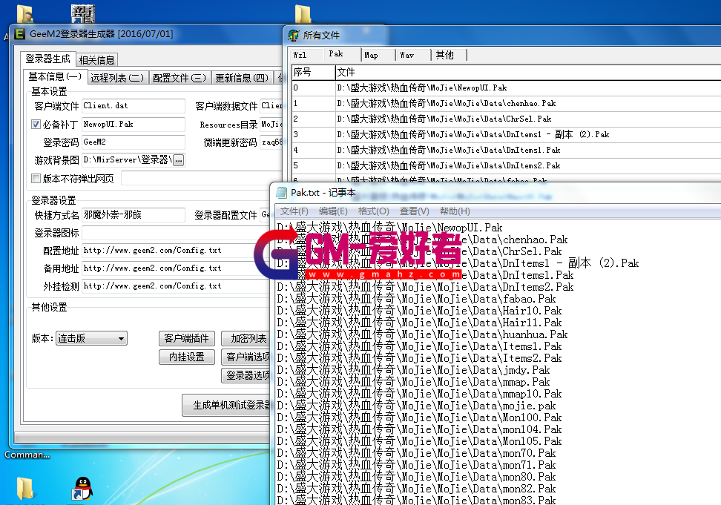
Task: Select the Map tab in 所有文件 window
Action: click(x=378, y=55)
